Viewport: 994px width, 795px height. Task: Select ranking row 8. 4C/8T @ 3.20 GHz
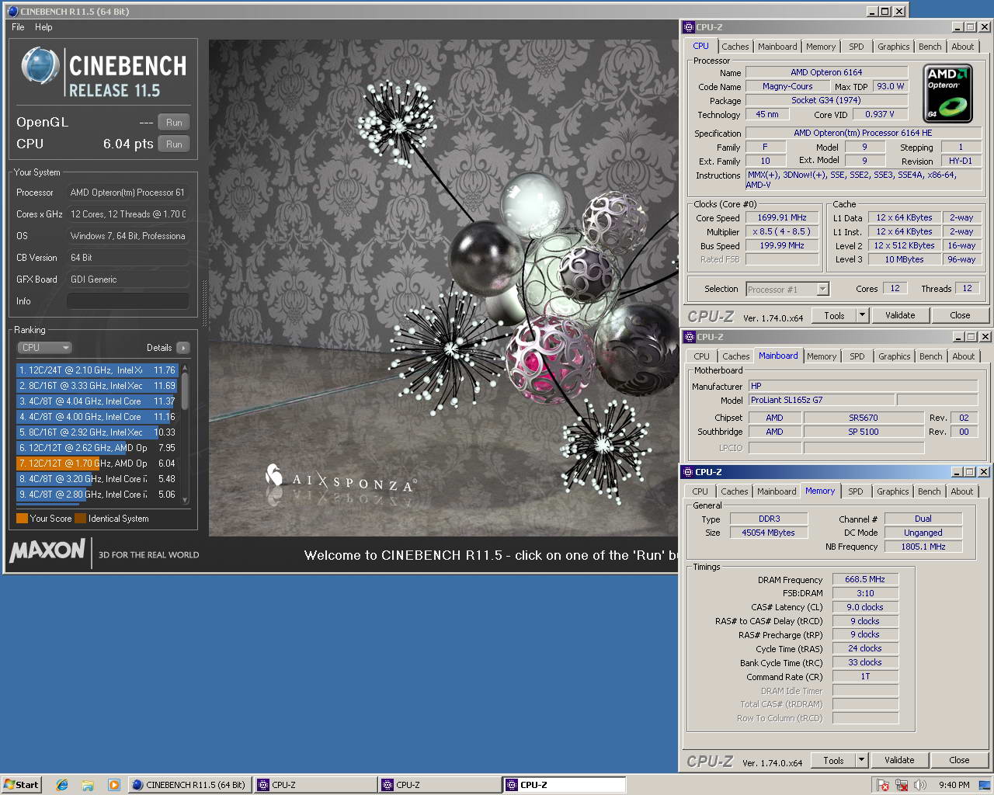(x=98, y=479)
